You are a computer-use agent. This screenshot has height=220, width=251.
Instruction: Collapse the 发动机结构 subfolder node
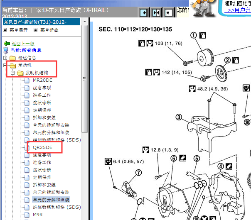[x=12, y=73]
